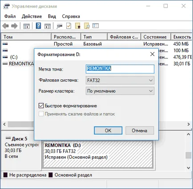The height and width of the screenshot is (189, 193).
Task: Sort by Тип column header
Action: point(94,37)
